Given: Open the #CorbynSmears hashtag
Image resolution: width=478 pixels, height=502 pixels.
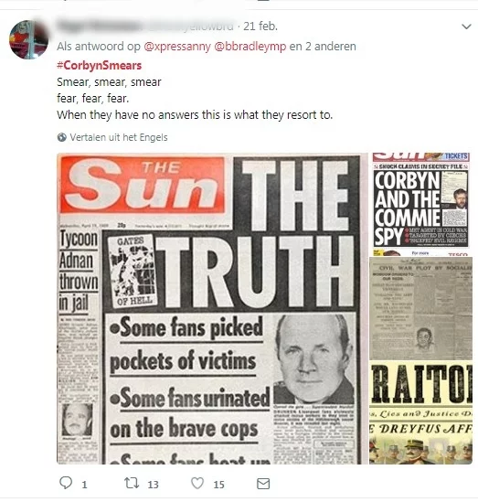Looking at the screenshot, I should (x=100, y=65).
